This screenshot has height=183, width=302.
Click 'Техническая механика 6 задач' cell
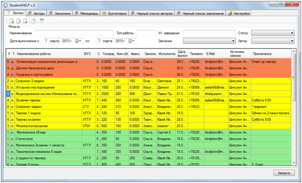(49, 152)
